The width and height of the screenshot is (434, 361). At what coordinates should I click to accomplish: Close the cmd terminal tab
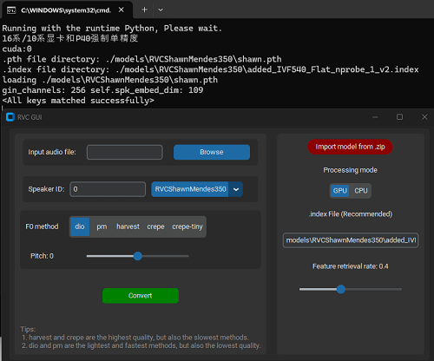122,10
